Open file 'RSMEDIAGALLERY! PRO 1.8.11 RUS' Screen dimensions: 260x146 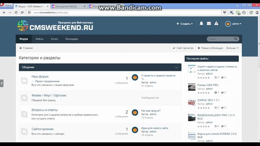pos(216,117)
